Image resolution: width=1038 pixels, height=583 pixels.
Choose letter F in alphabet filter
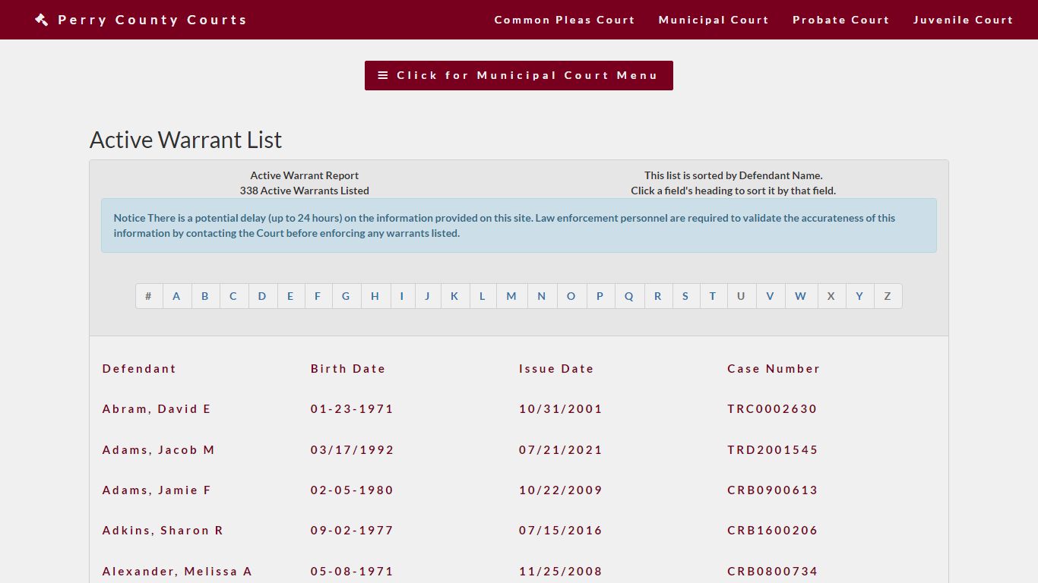pos(318,296)
